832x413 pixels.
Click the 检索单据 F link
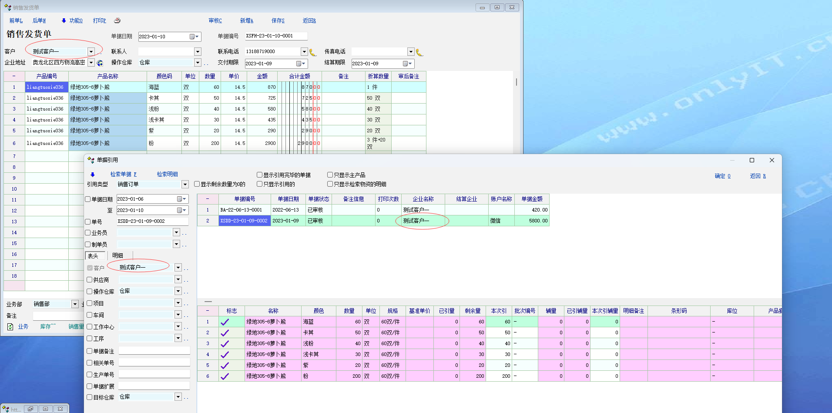123,174
